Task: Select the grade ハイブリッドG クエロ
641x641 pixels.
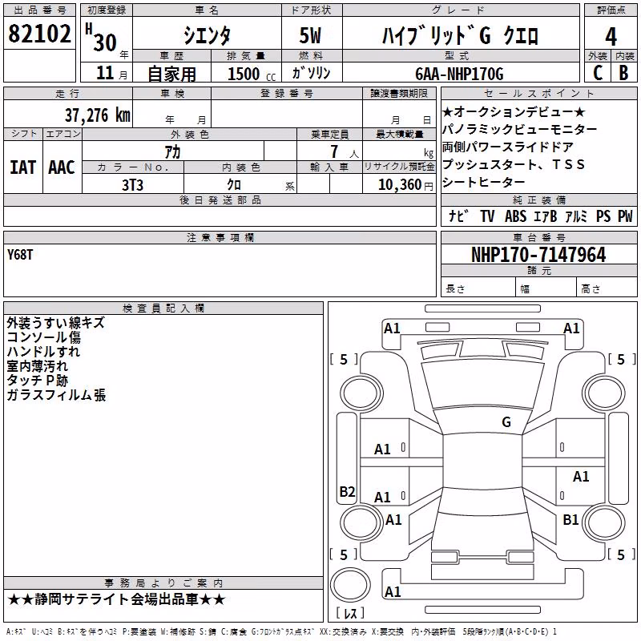Action: 460,36
